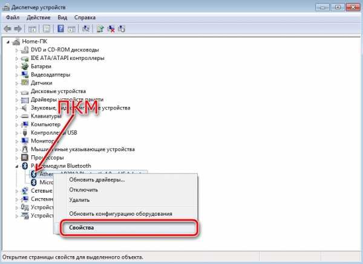The image size is (363, 264).
Task: Click the Device Manager title bar icon
Action: click(6, 7)
